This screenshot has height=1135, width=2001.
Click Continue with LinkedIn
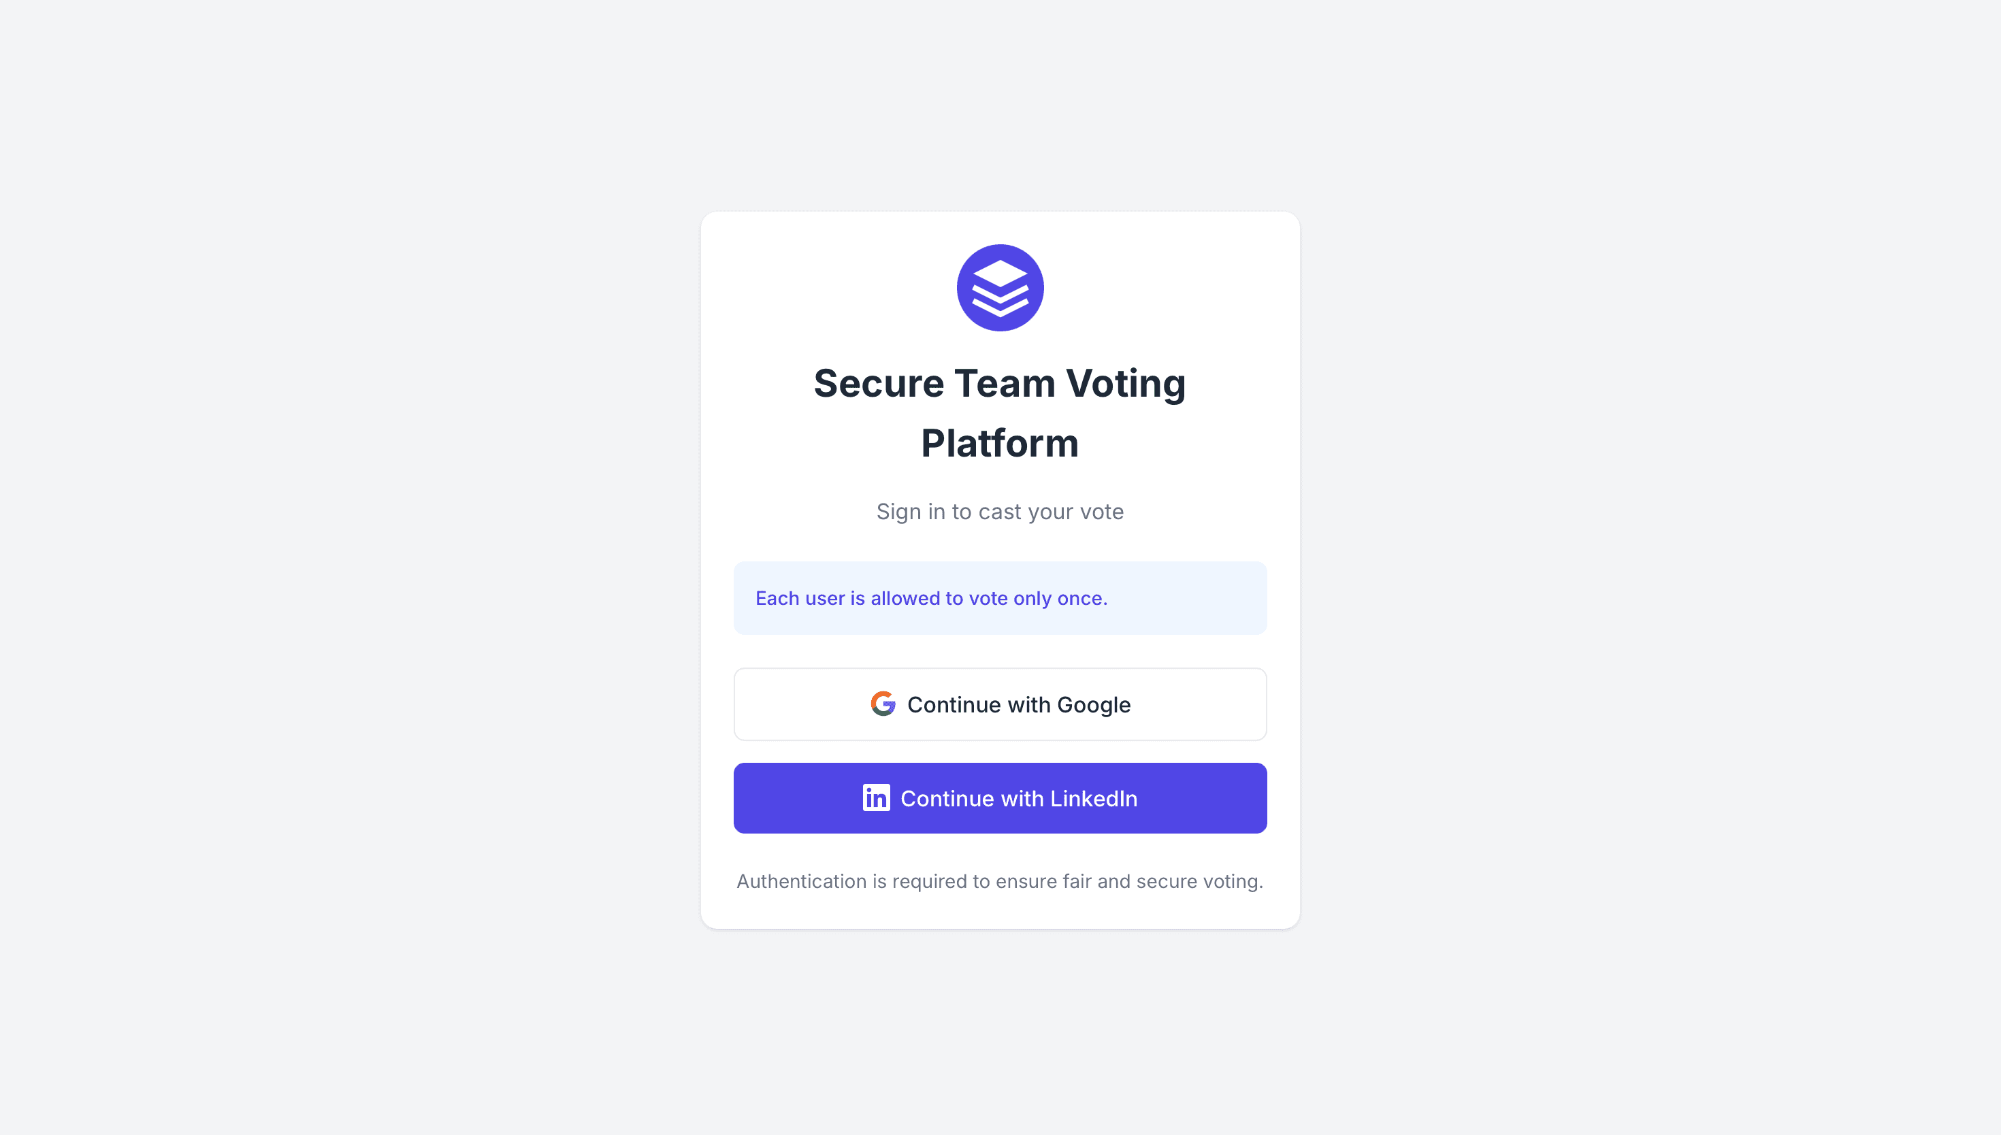coord(999,797)
